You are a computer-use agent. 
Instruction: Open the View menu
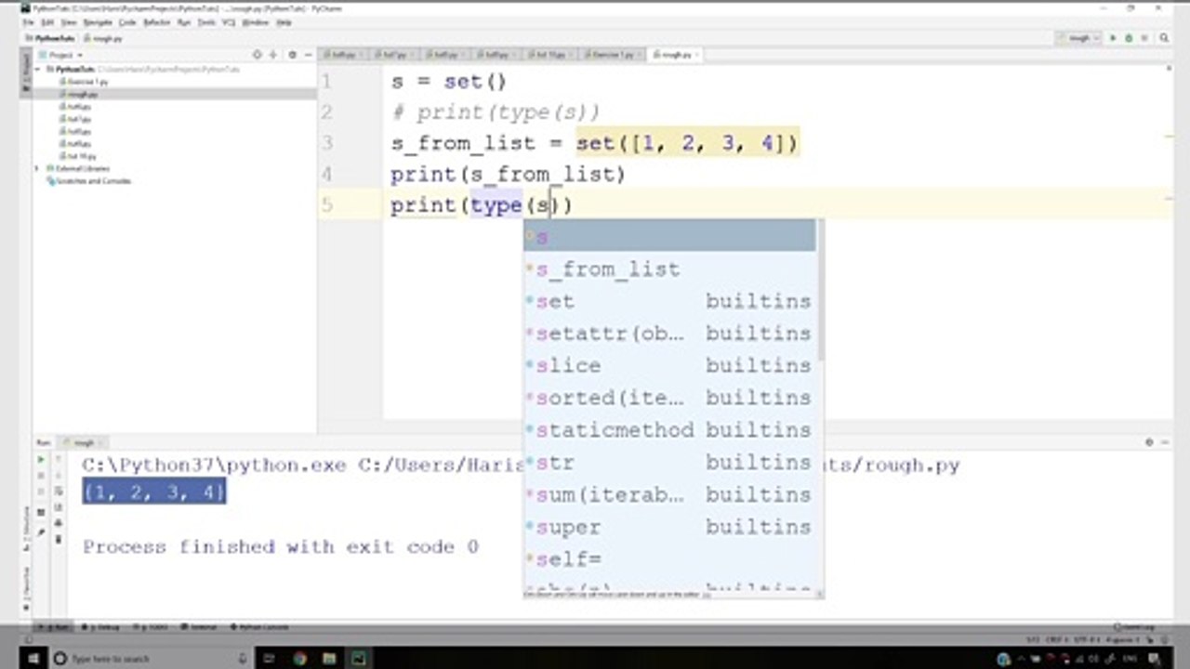(x=68, y=21)
